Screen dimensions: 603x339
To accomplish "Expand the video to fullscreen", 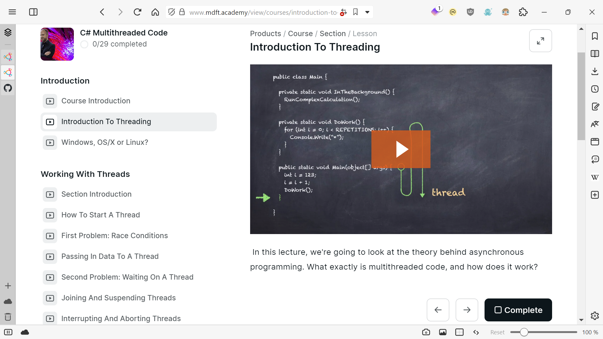I will 541,41.
